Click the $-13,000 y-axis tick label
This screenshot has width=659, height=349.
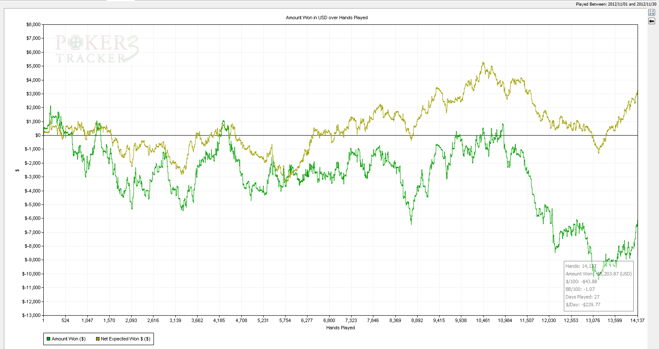pos(32,315)
